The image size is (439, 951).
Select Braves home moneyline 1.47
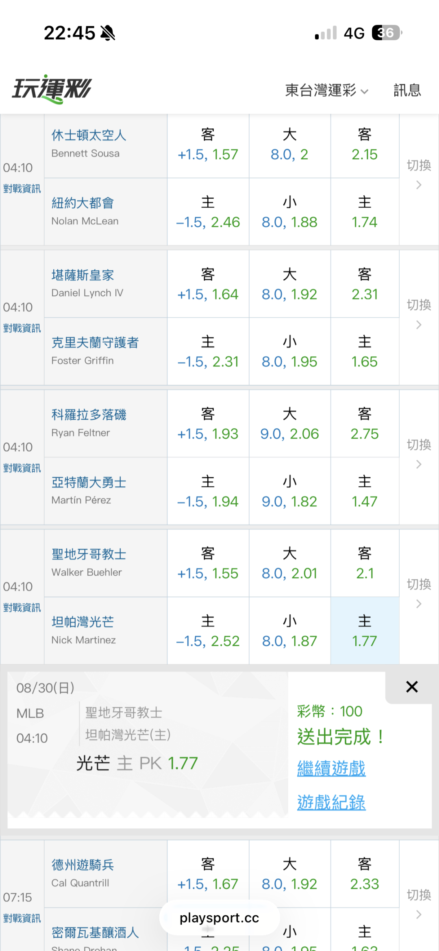tap(365, 491)
